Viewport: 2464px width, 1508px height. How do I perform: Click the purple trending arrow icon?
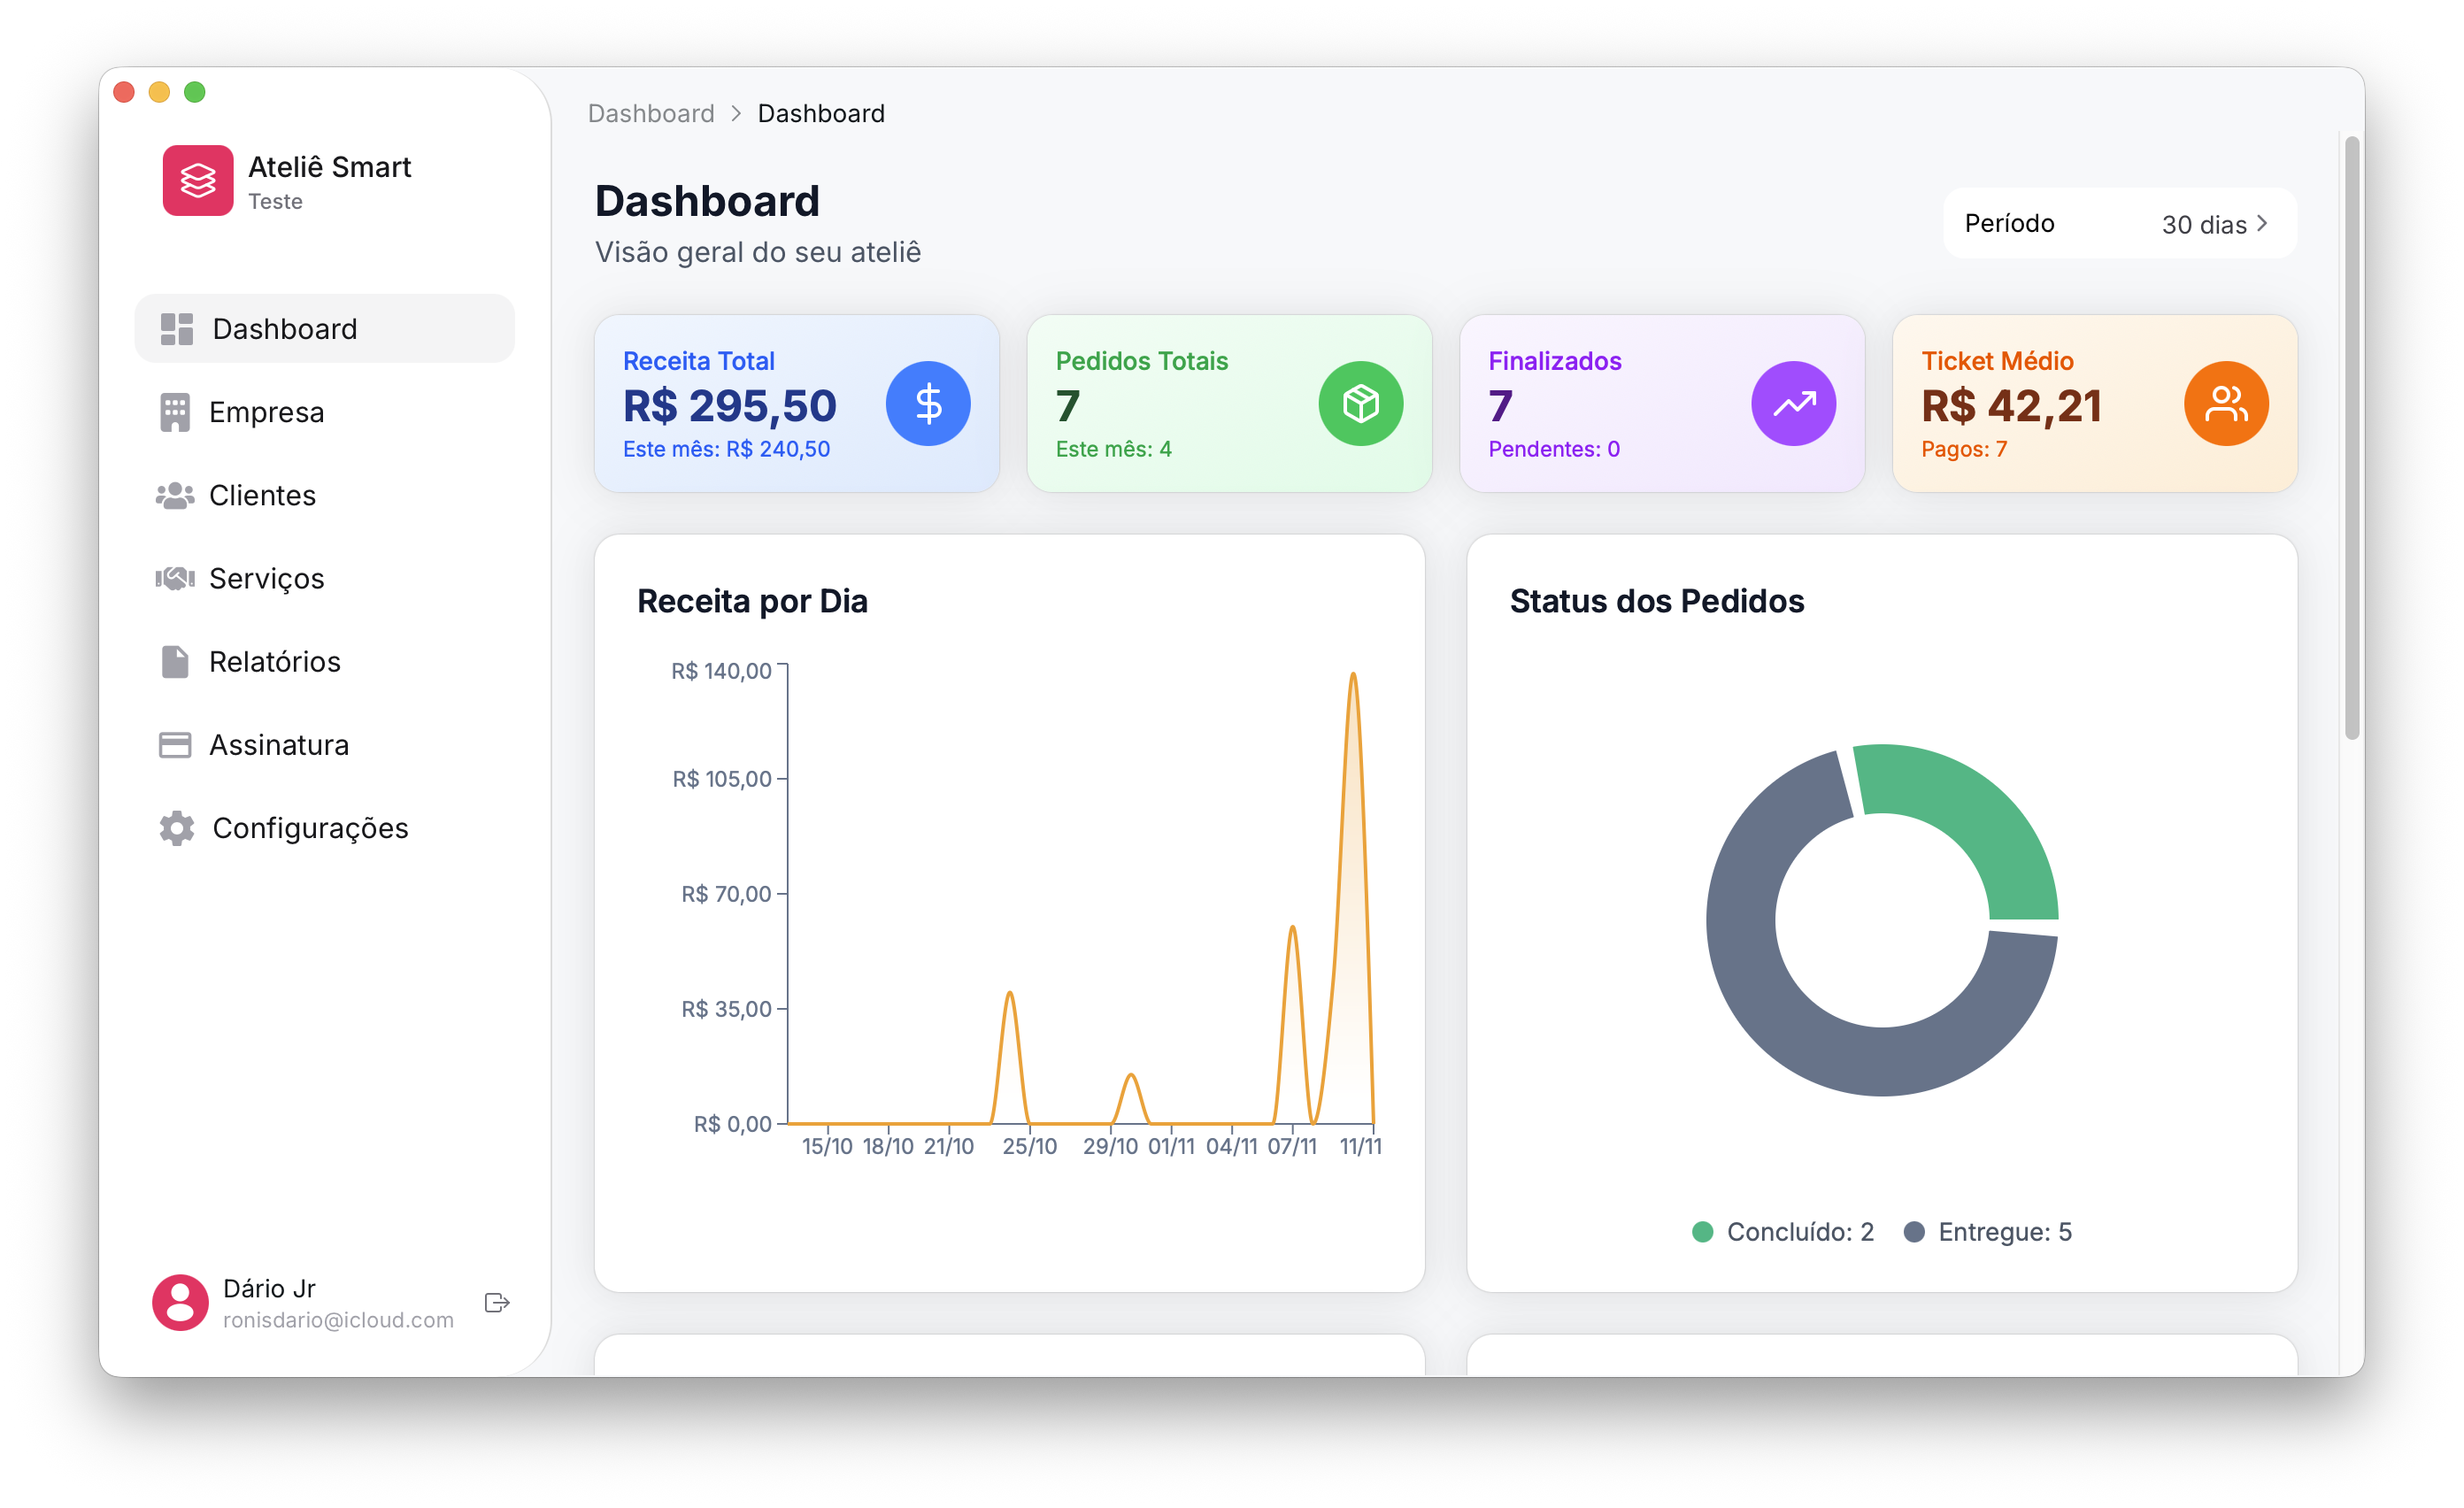(1792, 404)
